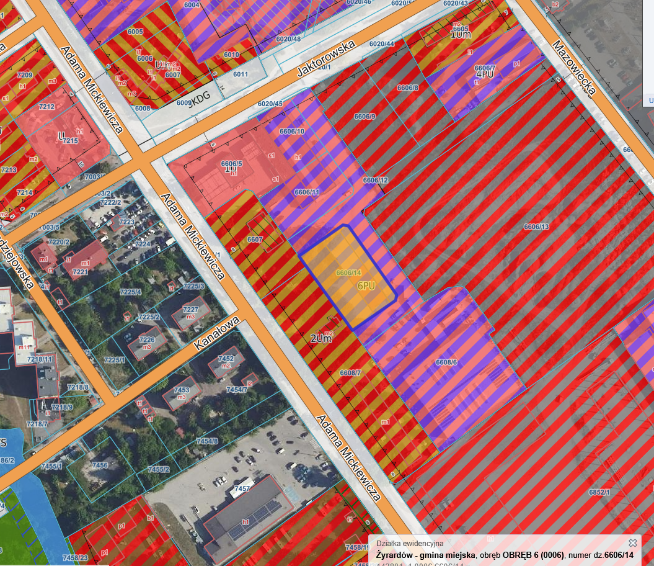654x566 pixels.
Task: Close the Działka ewidencyjna info popup
Action: (632, 543)
